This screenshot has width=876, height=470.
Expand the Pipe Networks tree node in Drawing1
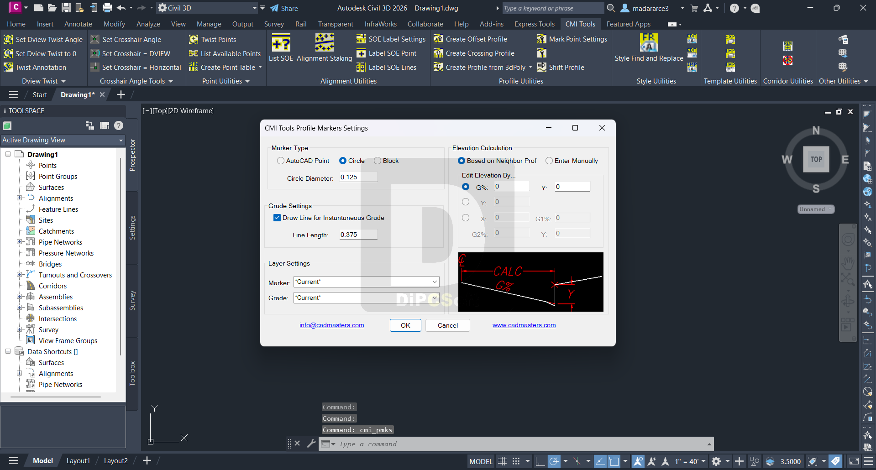[19, 242]
